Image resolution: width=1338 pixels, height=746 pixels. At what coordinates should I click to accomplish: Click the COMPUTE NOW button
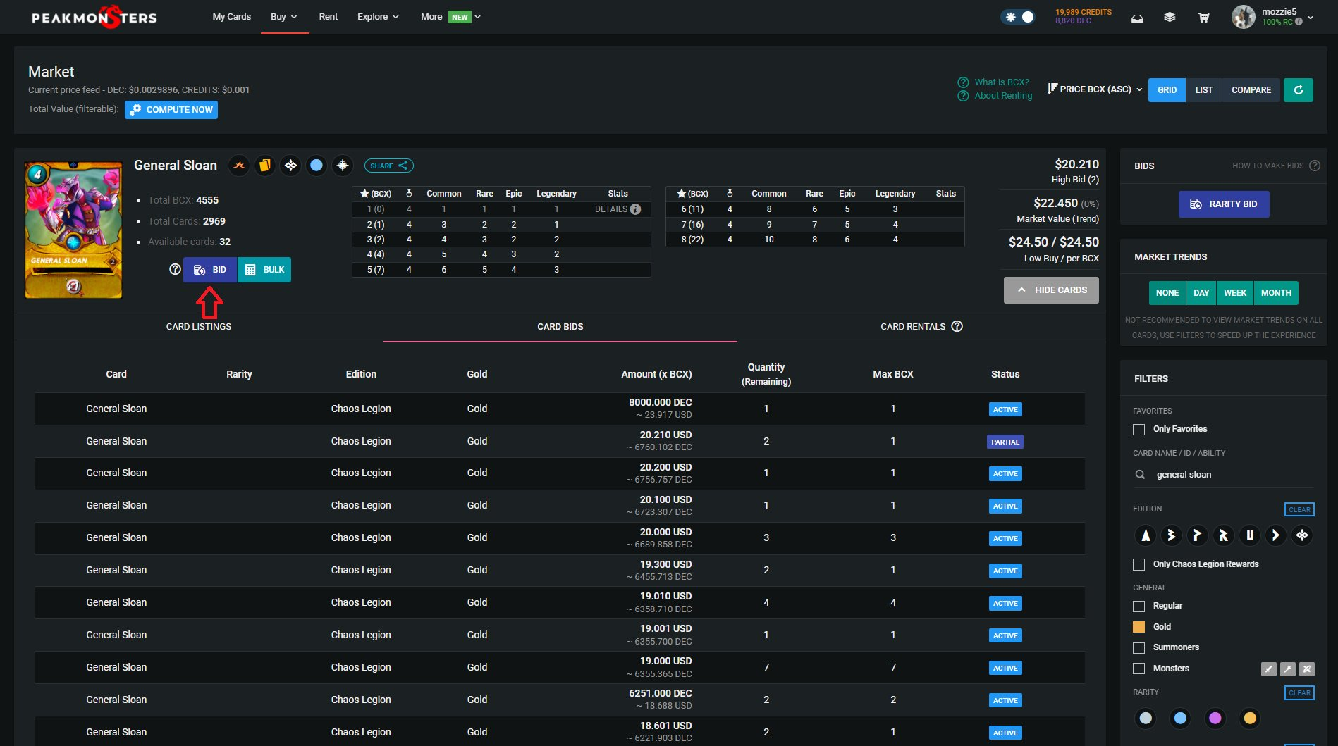[x=171, y=110]
